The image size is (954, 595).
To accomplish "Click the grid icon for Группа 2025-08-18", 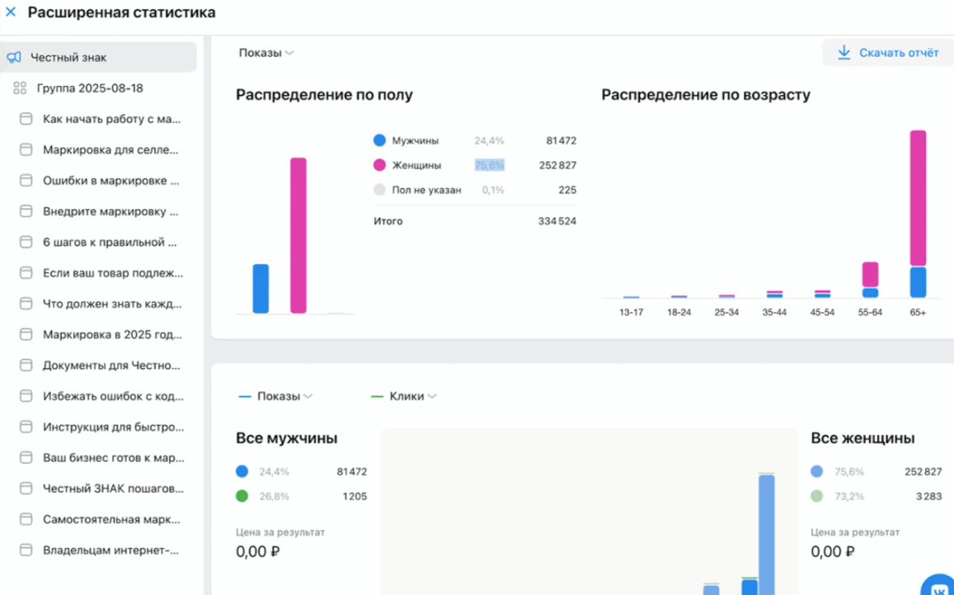I will click(x=20, y=88).
